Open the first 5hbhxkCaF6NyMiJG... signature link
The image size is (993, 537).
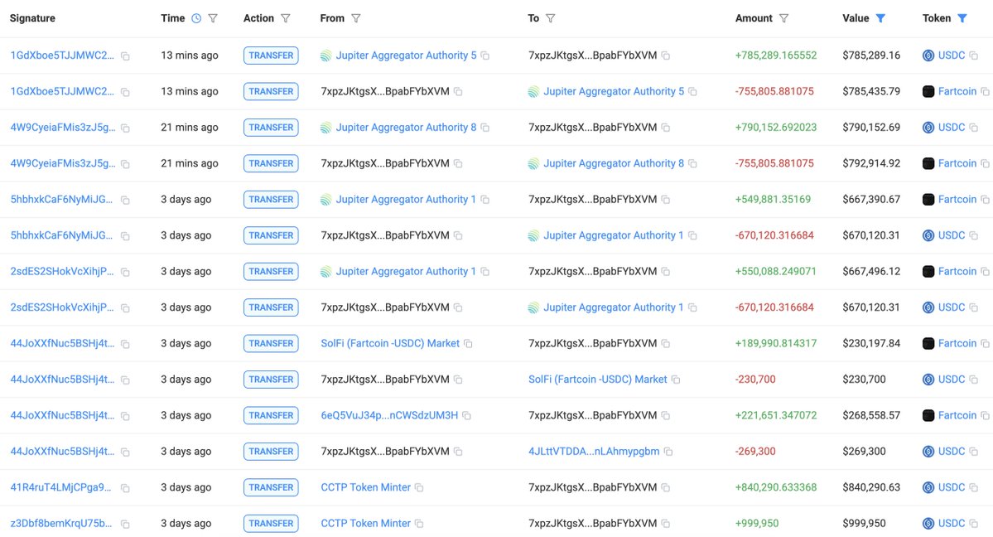[61, 199]
